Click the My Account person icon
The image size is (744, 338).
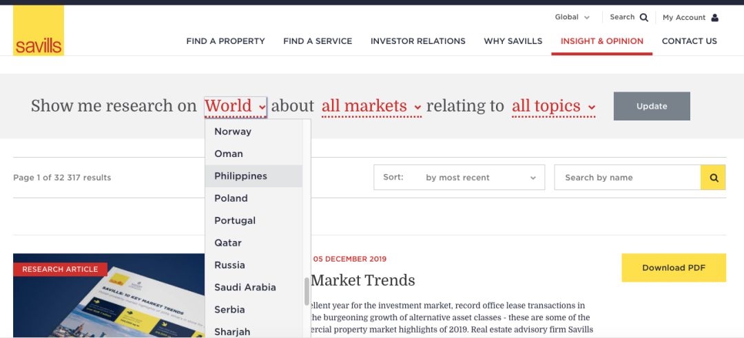pos(714,18)
